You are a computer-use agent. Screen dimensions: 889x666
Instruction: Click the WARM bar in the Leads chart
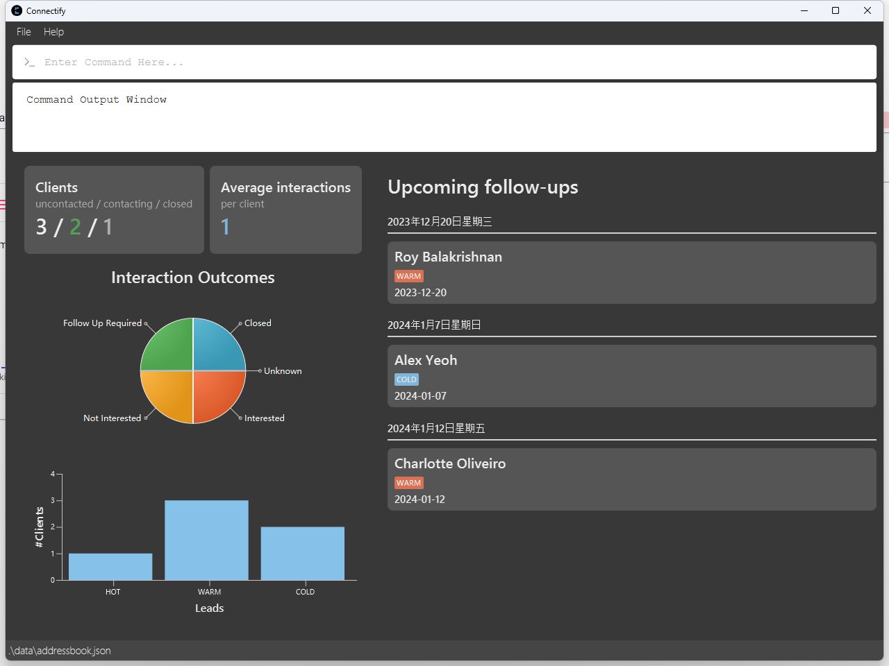pyautogui.click(x=206, y=540)
